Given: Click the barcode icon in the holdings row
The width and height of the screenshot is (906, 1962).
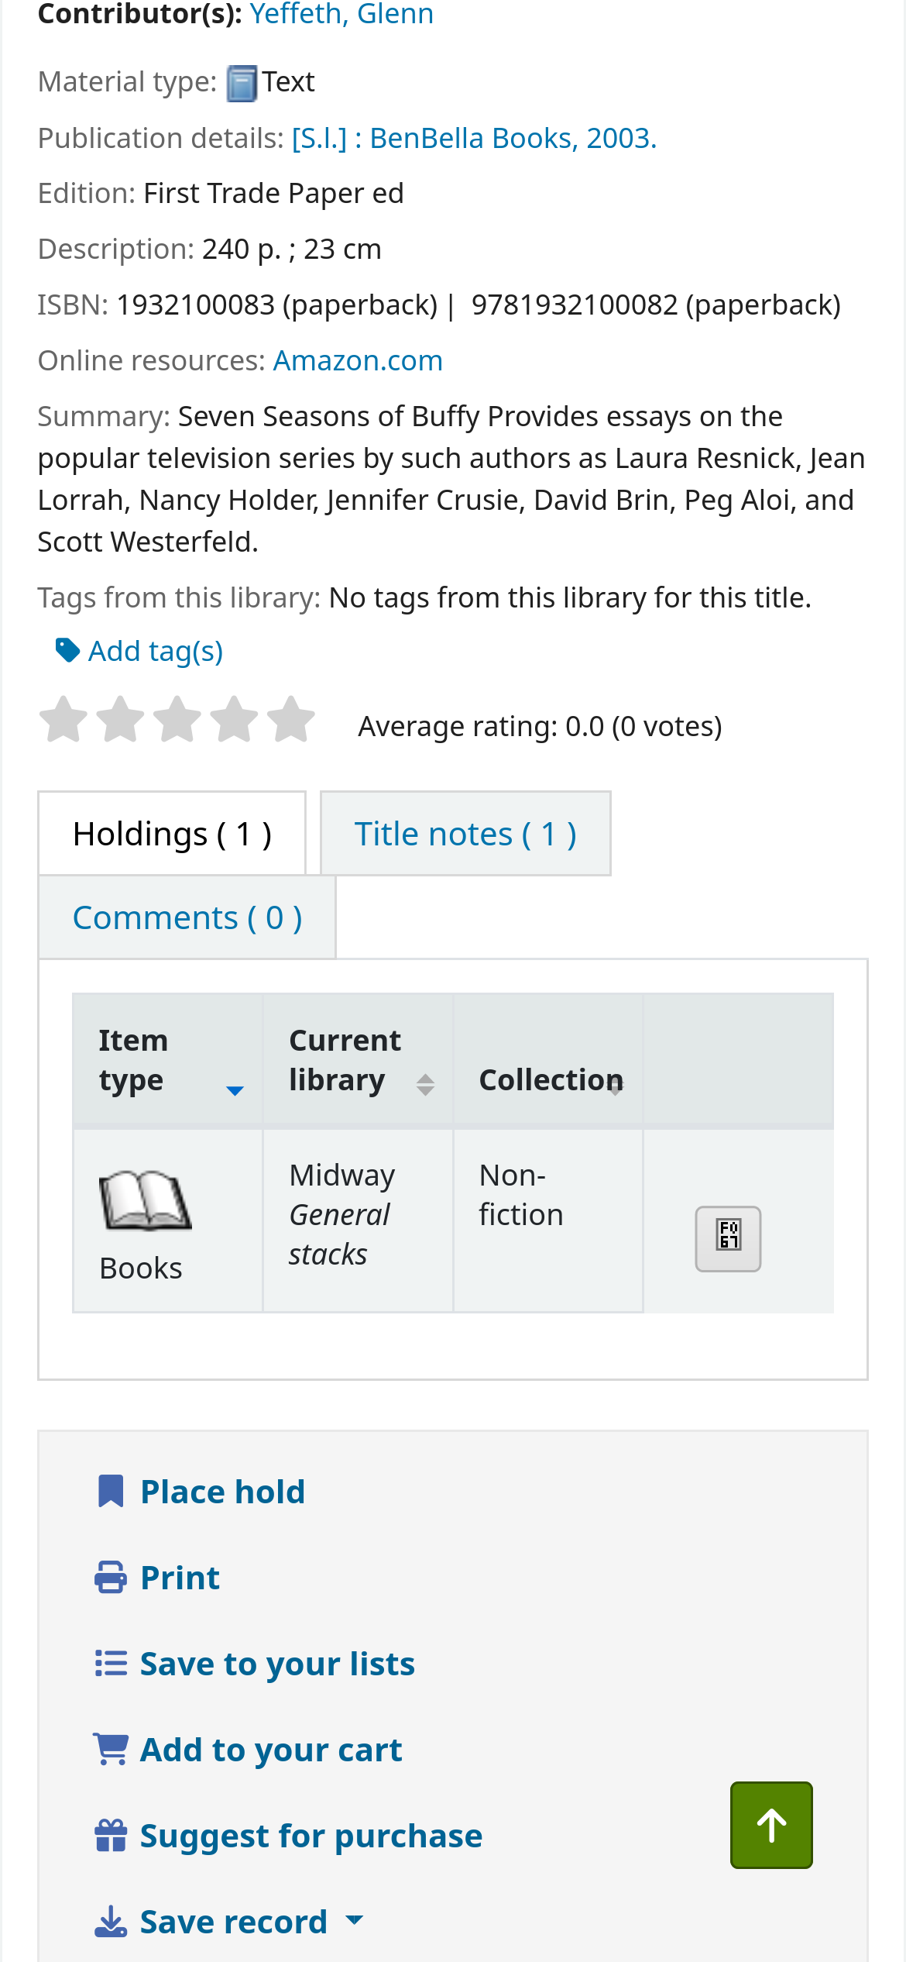Looking at the screenshot, I should [x=728, y=1238].
